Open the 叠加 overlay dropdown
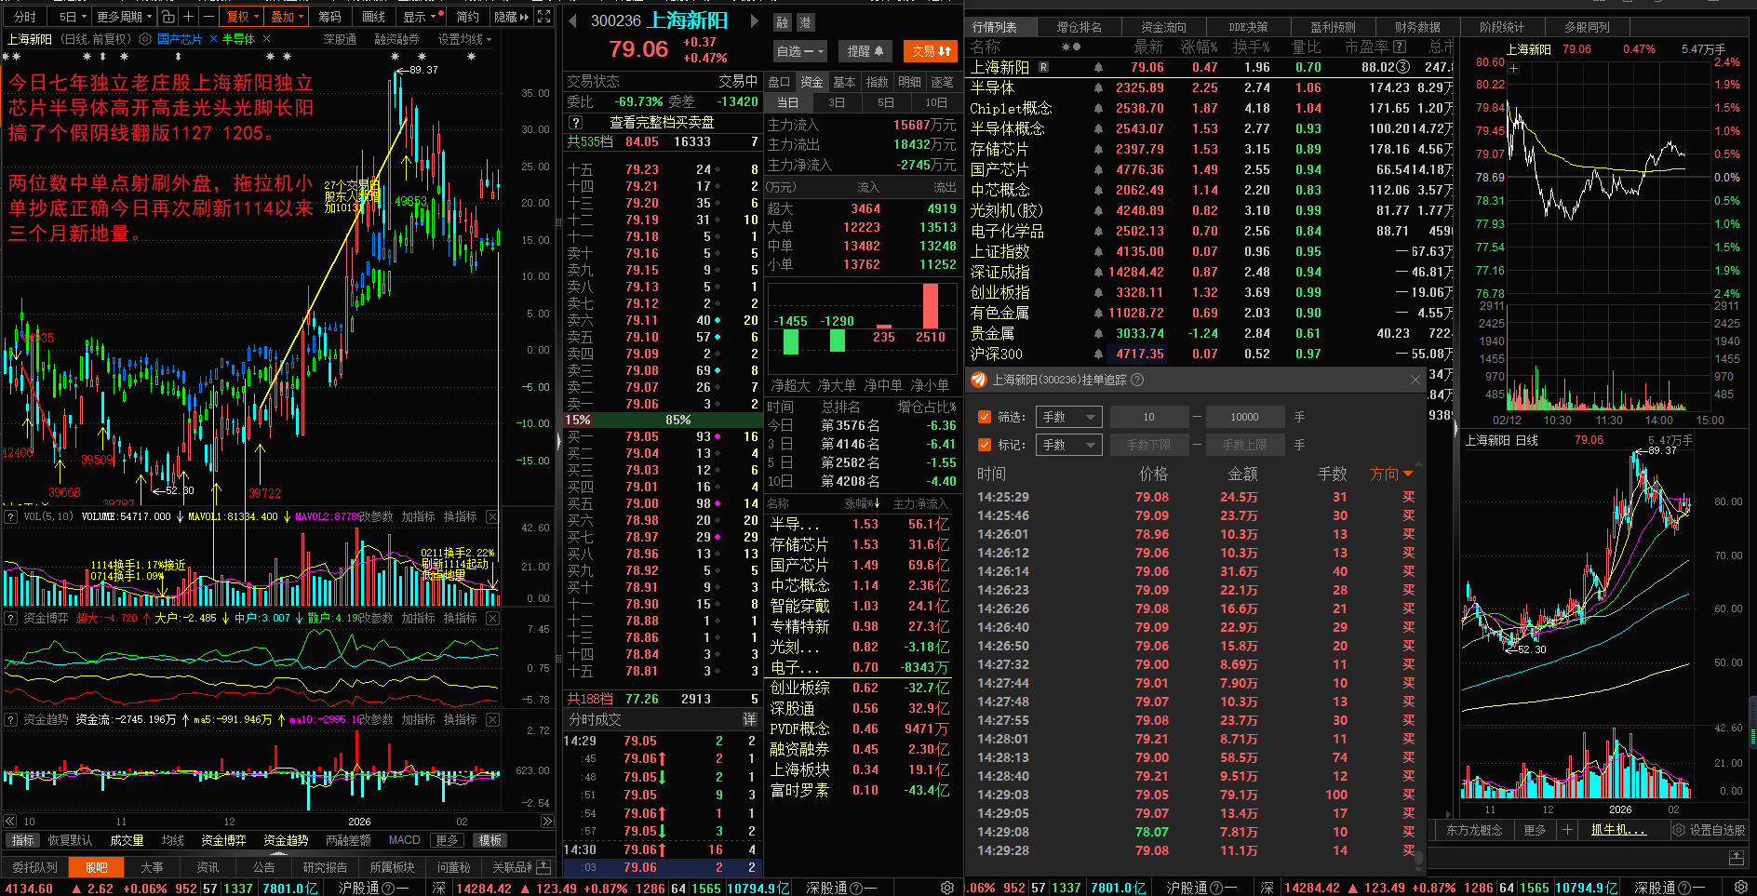The width and height of the screenshot is (1757, 896). coord(288,17)
